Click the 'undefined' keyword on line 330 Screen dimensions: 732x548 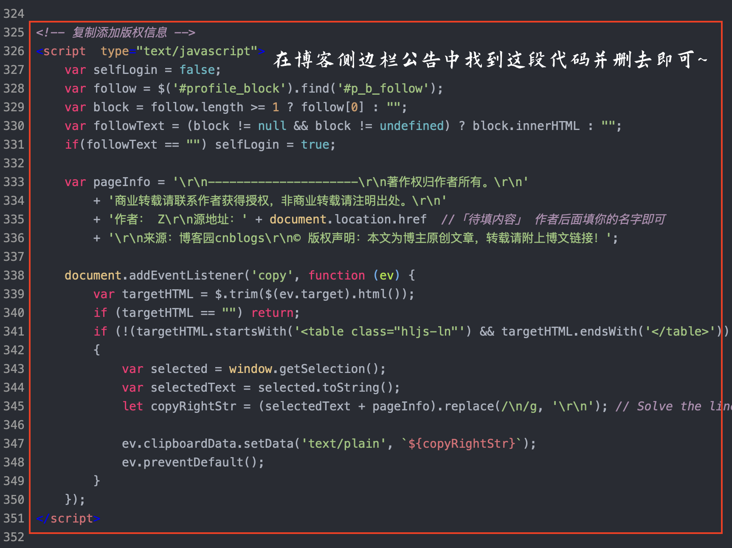coord(411,126)
